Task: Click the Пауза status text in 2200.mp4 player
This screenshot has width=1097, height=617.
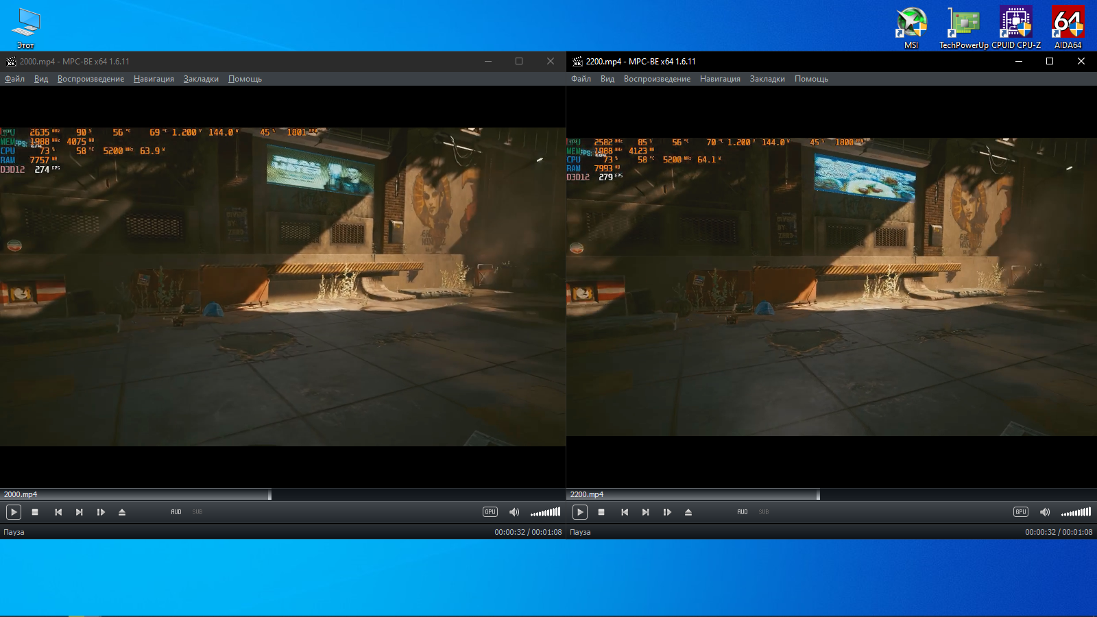Action: coord(580,532)
